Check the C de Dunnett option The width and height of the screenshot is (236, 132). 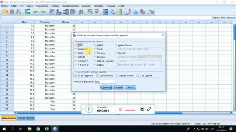[x=138, y=76]
